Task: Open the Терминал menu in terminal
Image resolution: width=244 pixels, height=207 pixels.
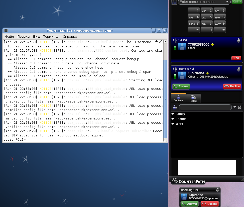Action: (51, 36)
